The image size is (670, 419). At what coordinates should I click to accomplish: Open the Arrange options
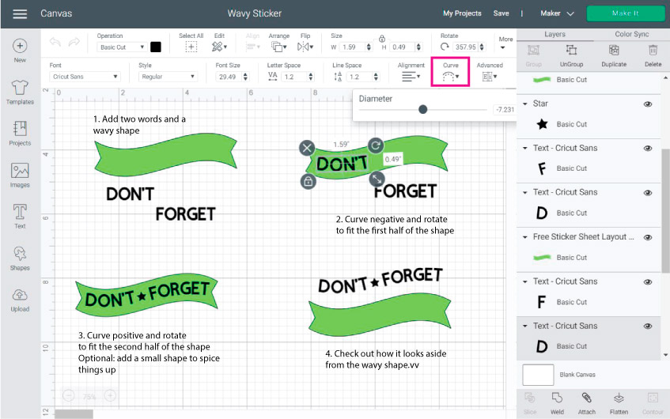point(278,47)
